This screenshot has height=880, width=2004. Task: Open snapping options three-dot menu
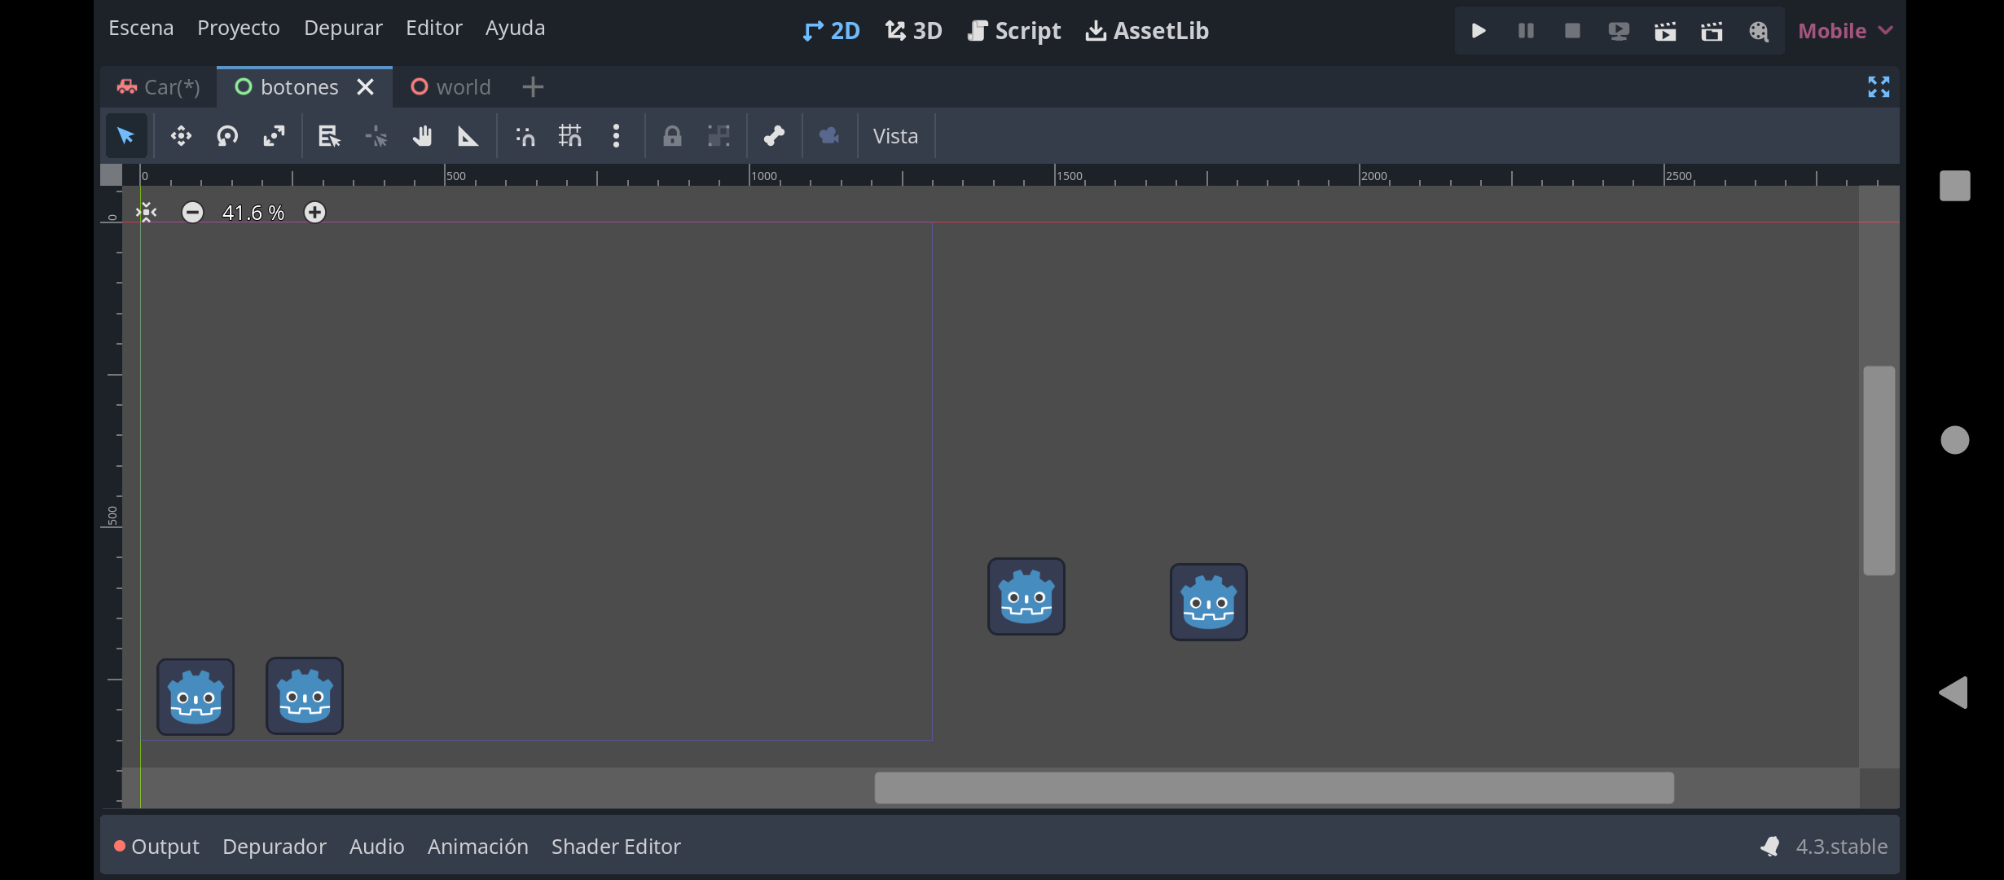point(616,135)
